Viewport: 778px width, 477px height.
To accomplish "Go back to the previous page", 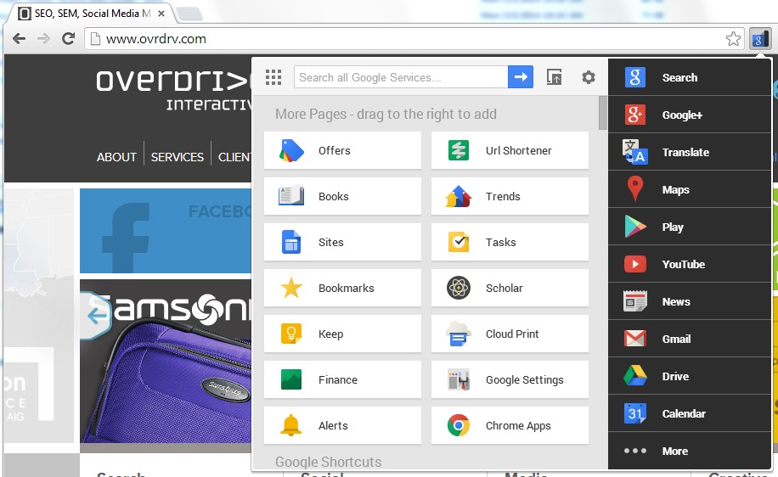I will 20,39.
